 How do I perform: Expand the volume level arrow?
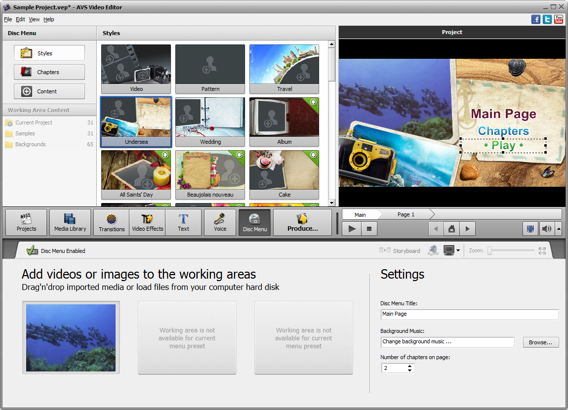point(559,229)
